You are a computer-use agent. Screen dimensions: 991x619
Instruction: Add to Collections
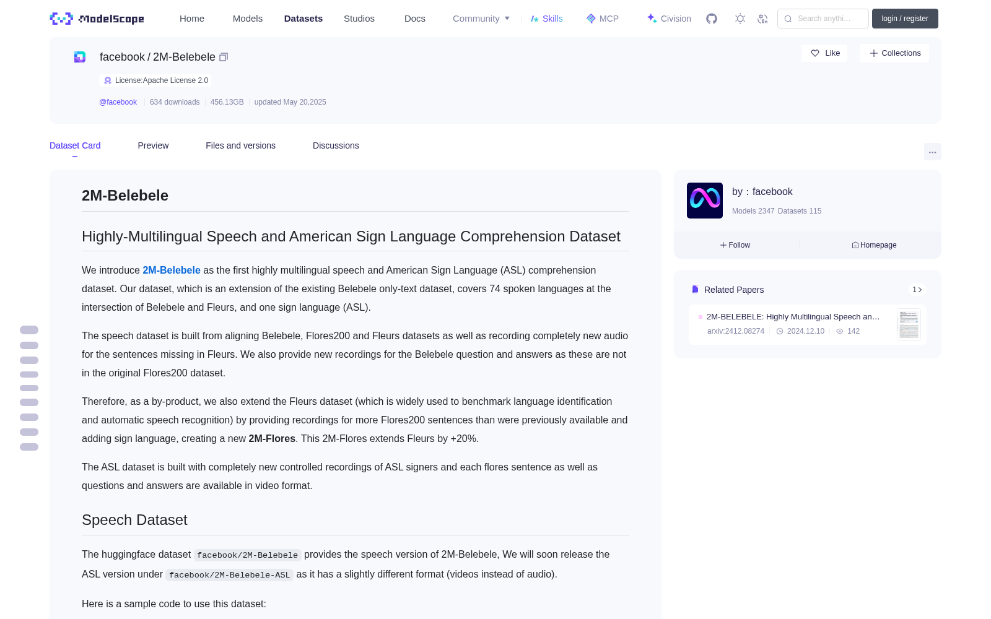(894, 53)
